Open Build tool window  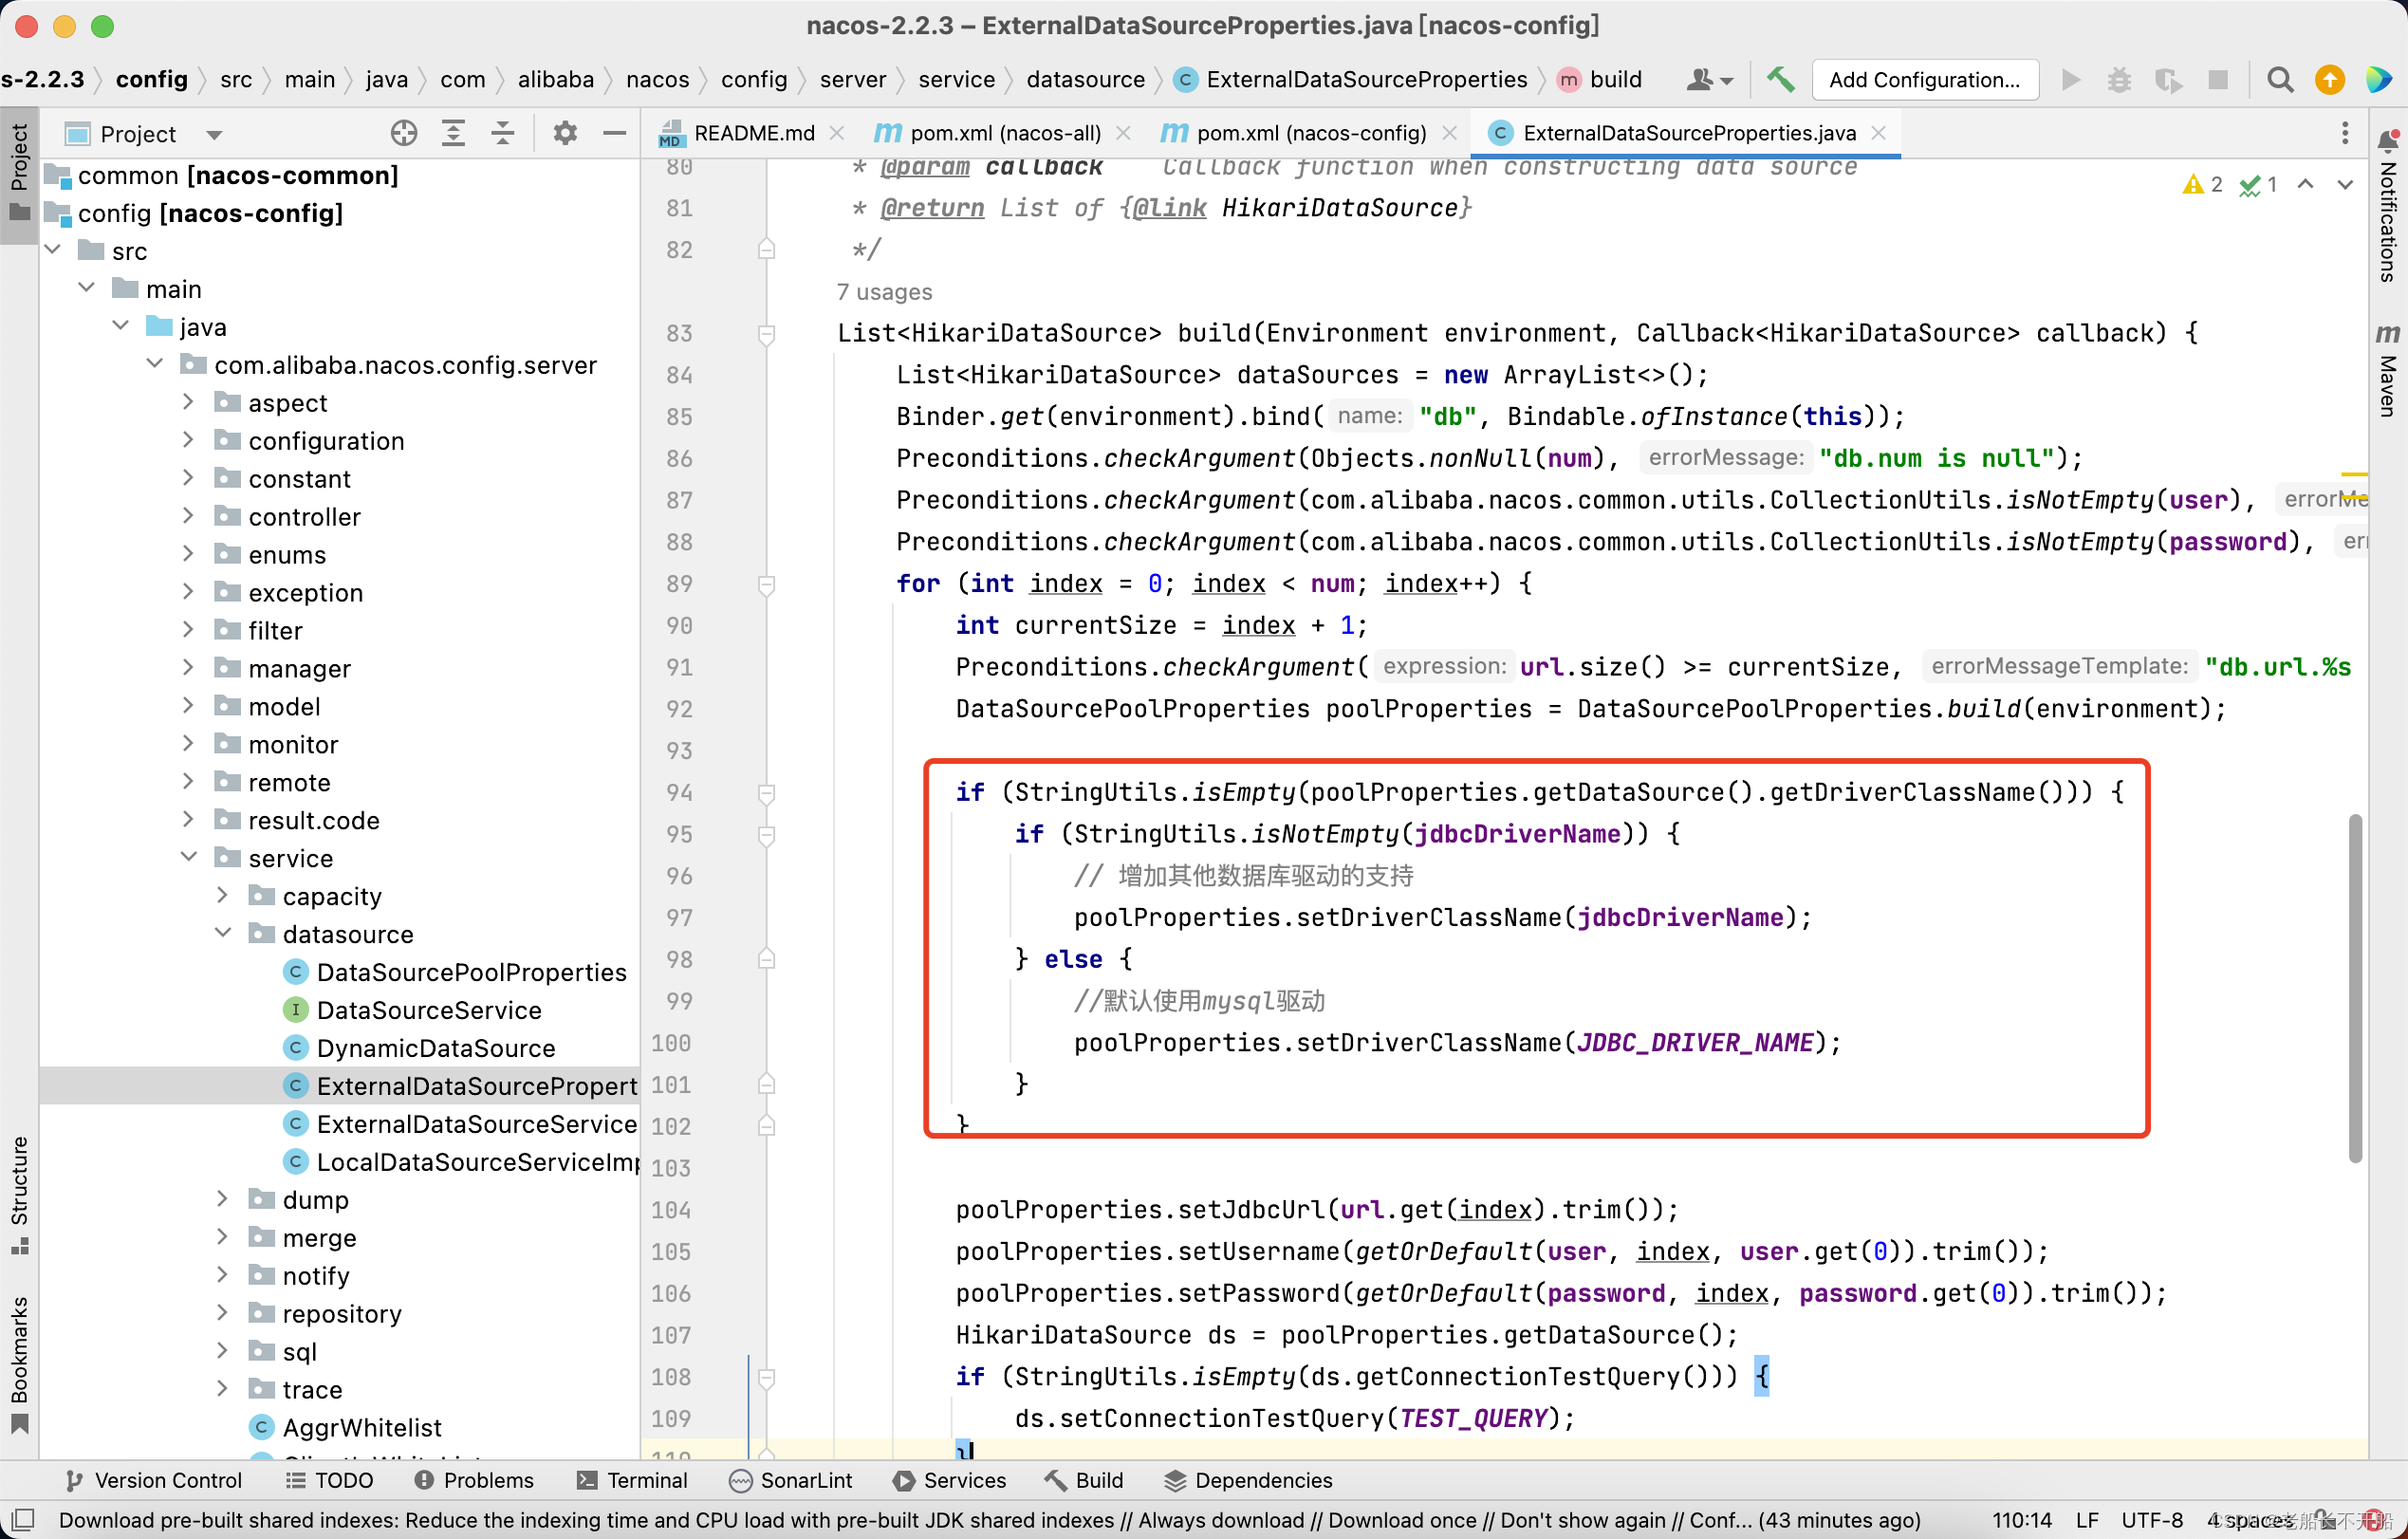point(1084,1480)
